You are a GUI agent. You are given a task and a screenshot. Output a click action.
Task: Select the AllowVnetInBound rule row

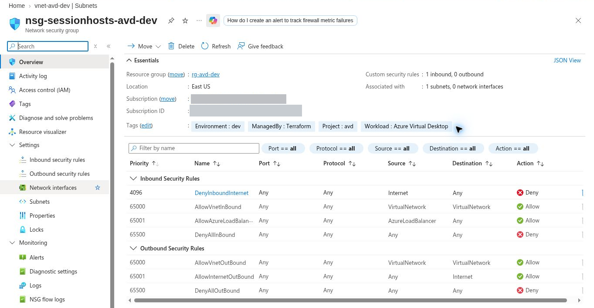click(x=355, y=207)
